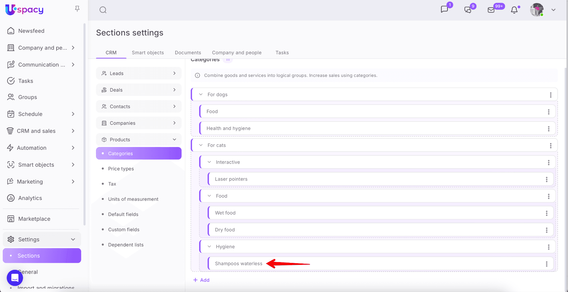Open the notifications bell icon
568x292 pixels.
514,10
